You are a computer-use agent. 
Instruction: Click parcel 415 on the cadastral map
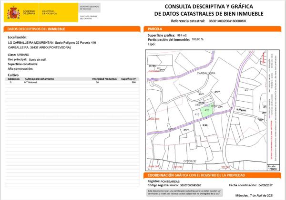(x=197, y=115)
